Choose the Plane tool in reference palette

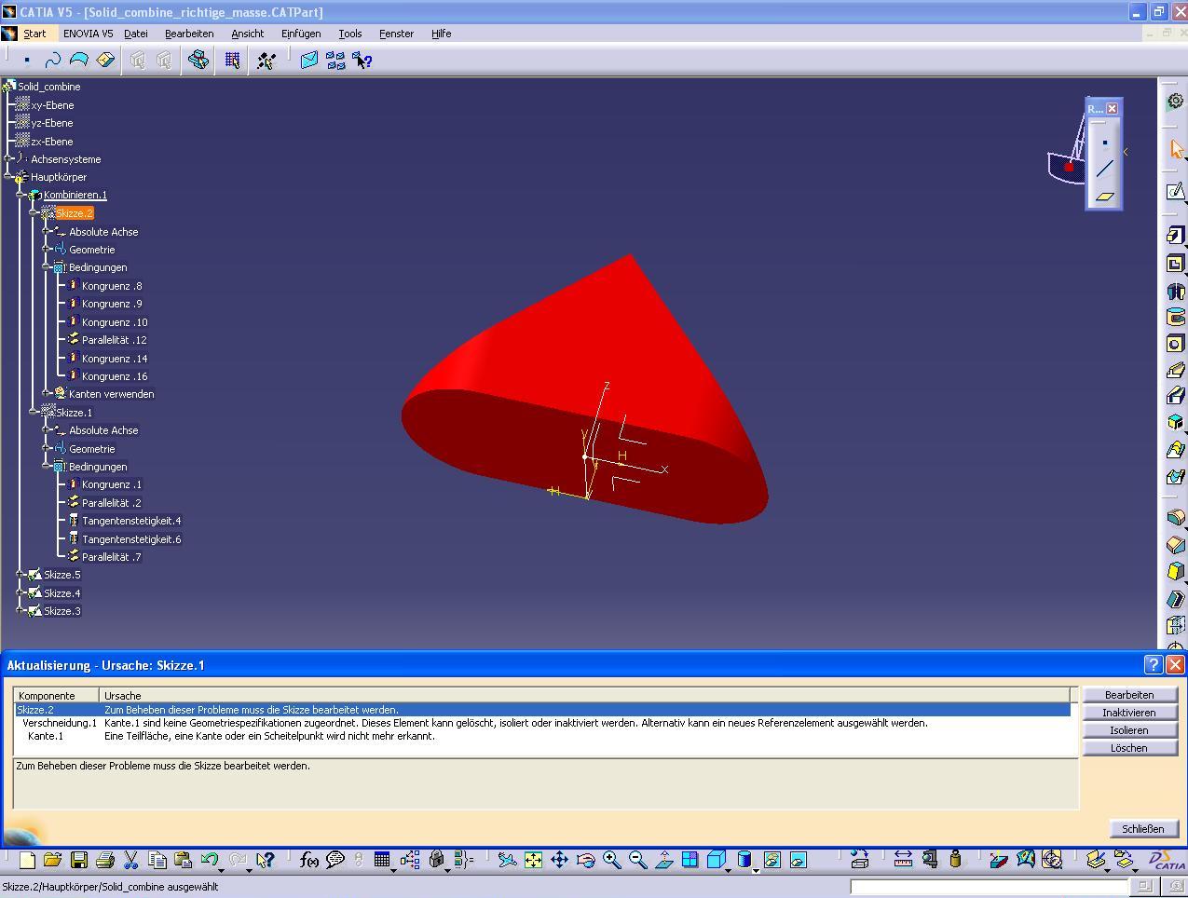[x=1104, y=196]
